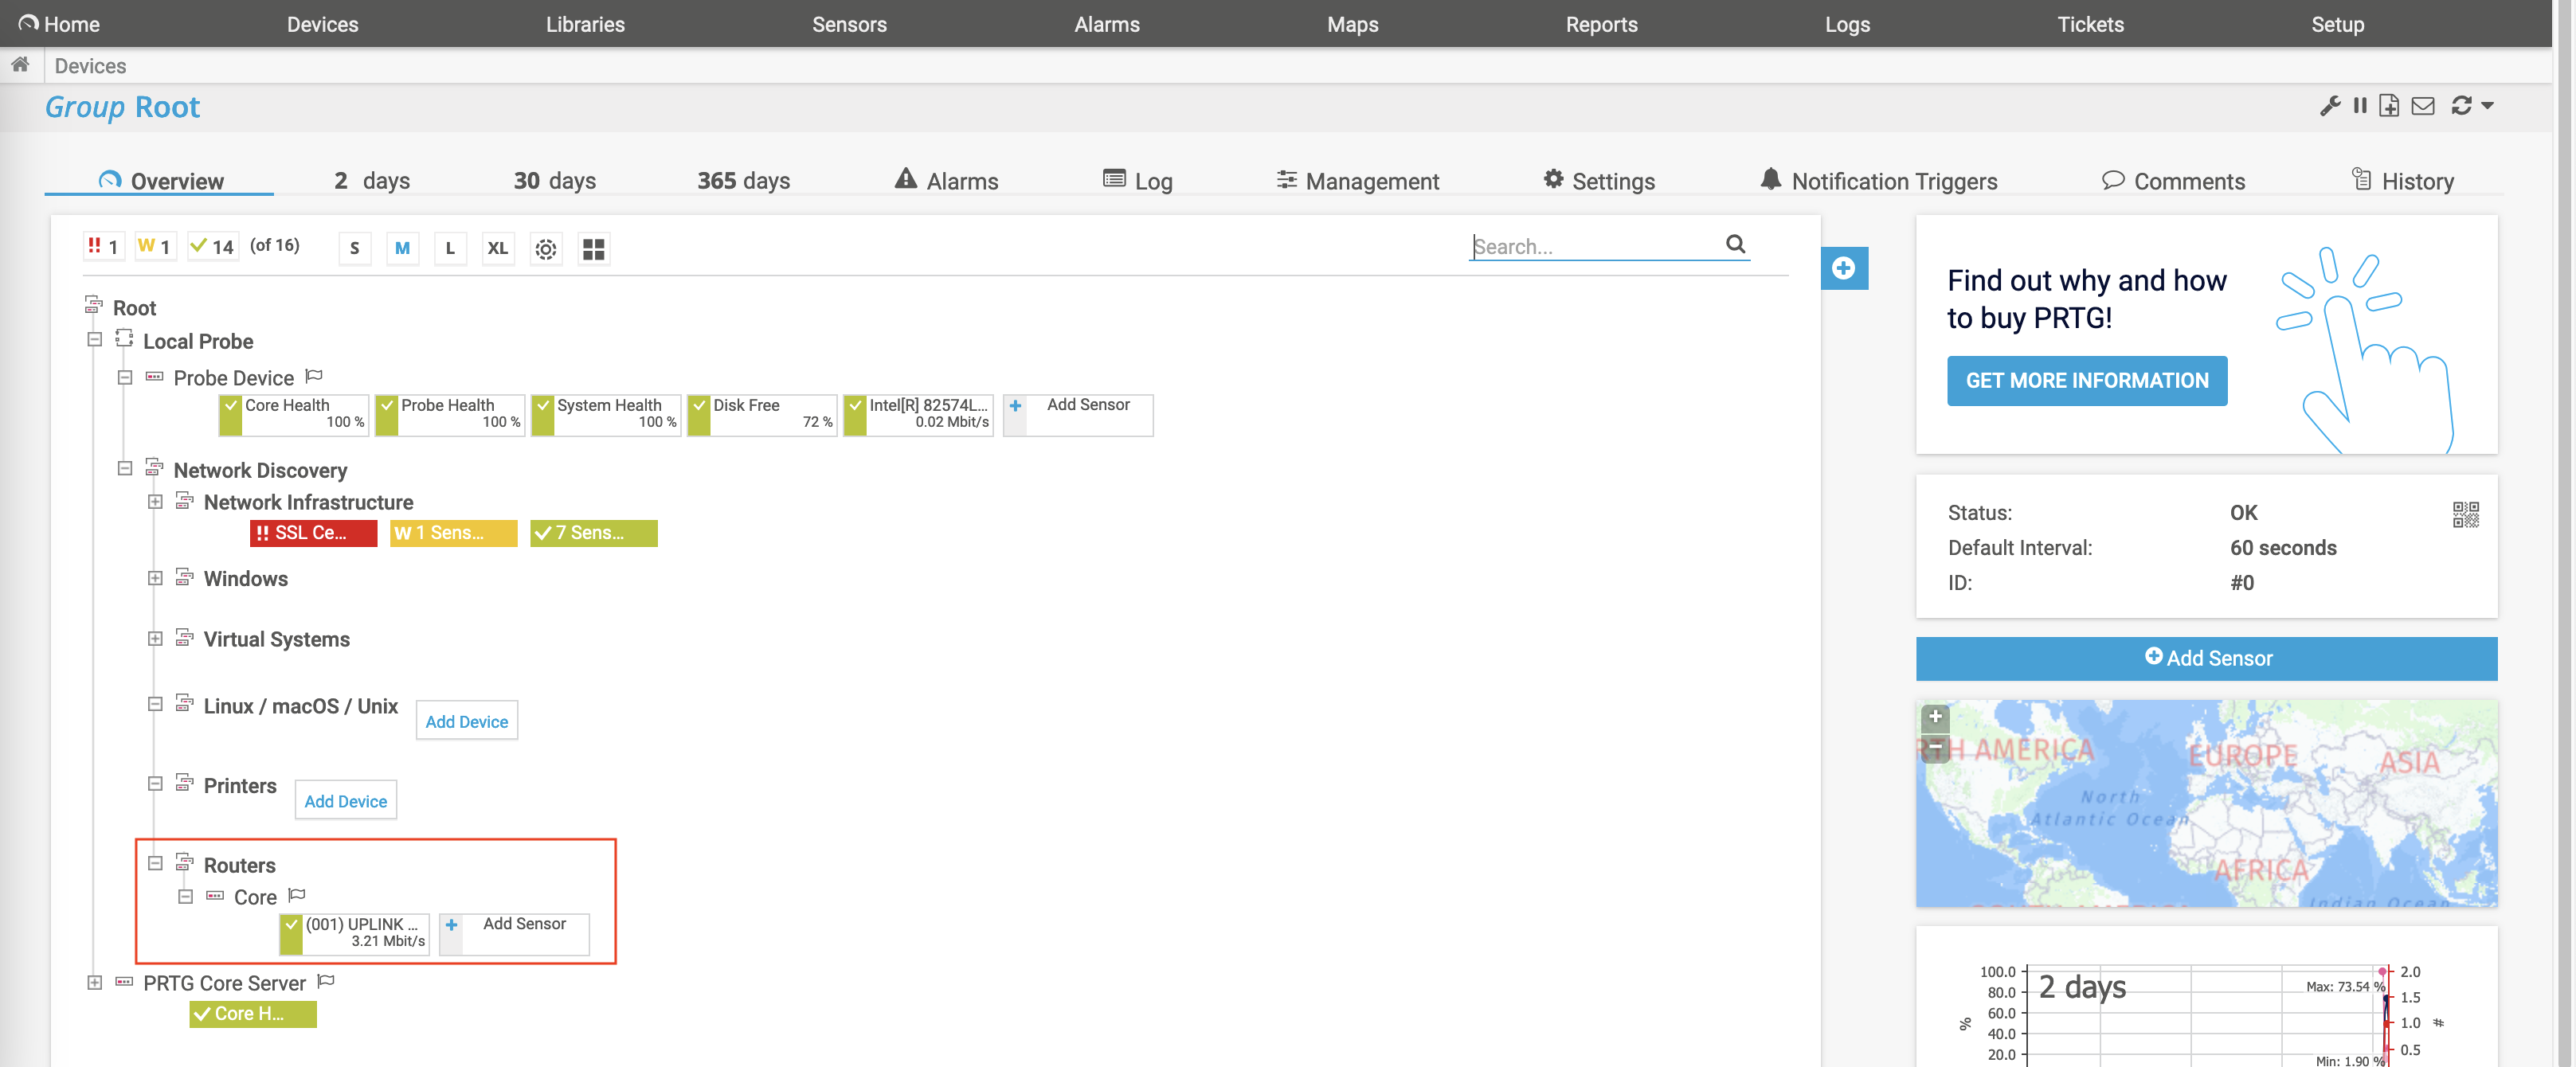
Task: Collapse the Routers group
Action: pos(155,863)
